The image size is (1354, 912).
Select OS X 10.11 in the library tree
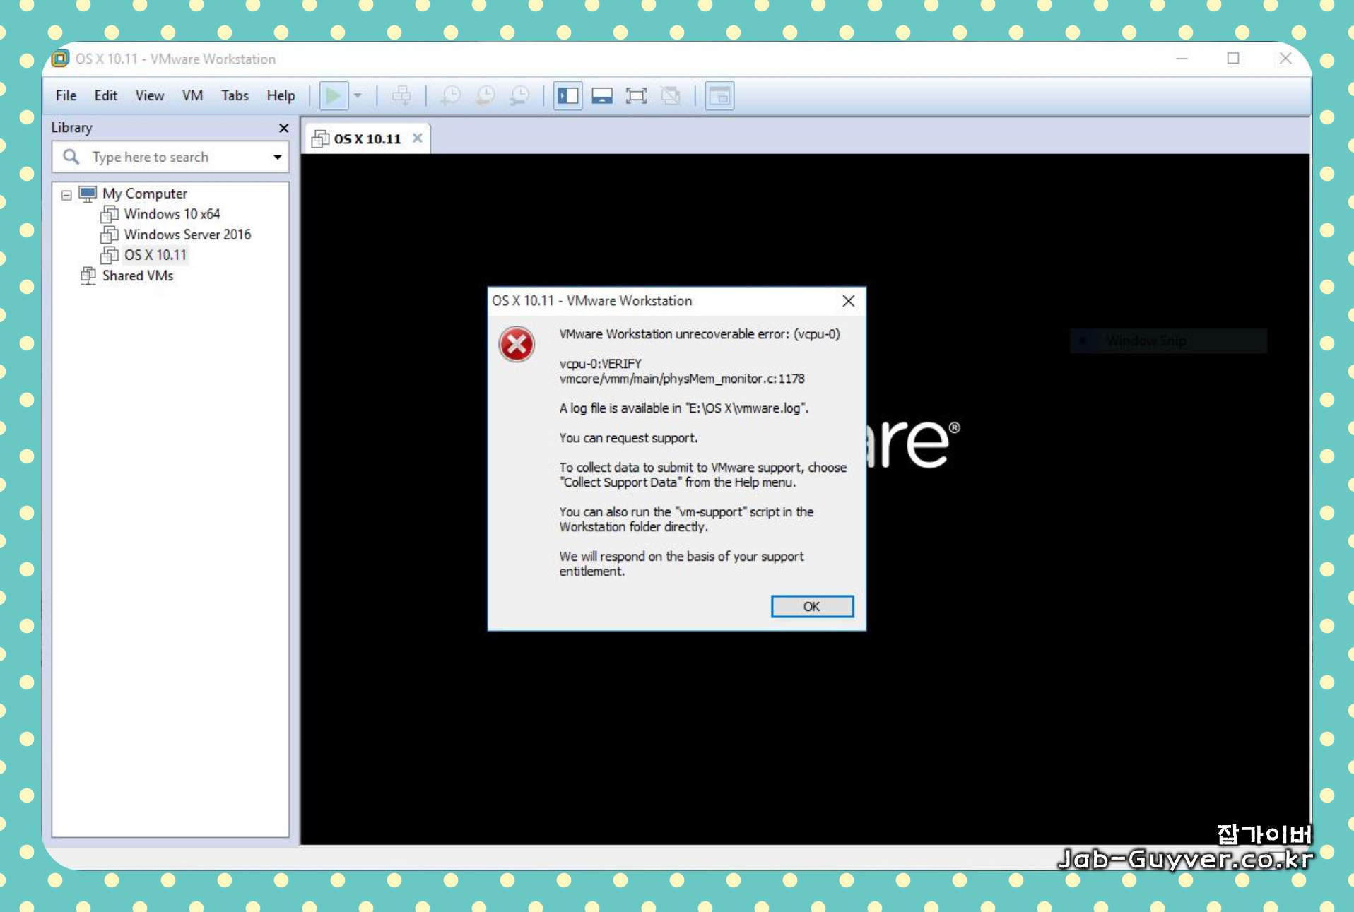pos(155,254)
